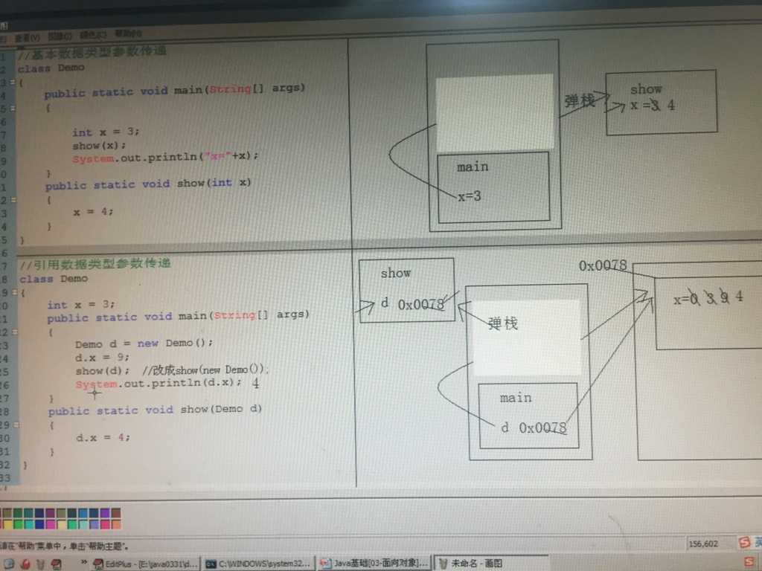Open the 颜色(C) Colors menu
The height and width of the screenshot is (571, 762).
pyautogui.click(x=94, y=34)
